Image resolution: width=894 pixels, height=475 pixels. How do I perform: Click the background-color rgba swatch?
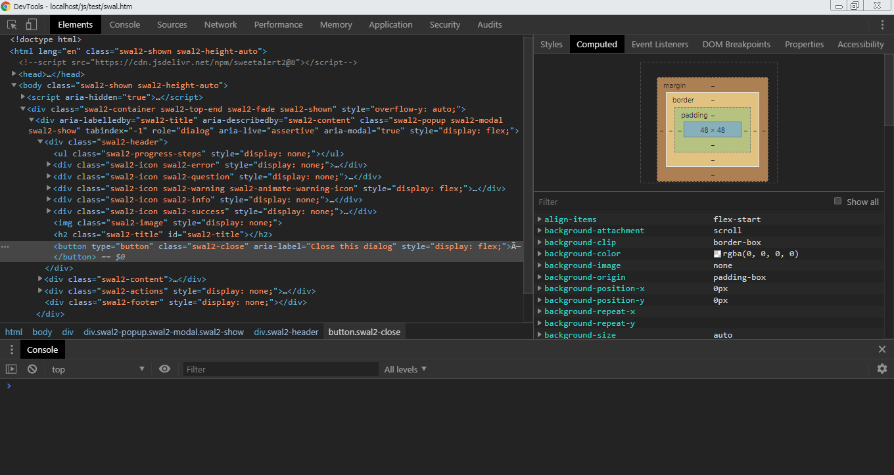tap(717, 254)
